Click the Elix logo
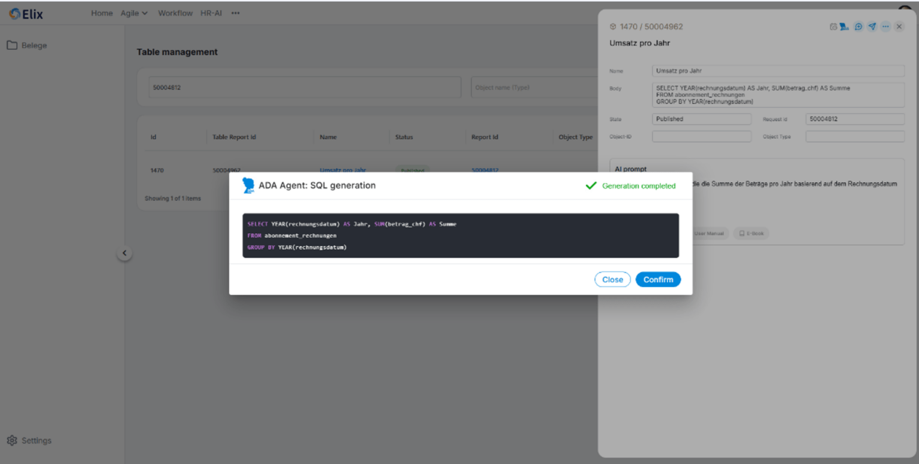The width and height of the screenshot is (919, 464). (26, 14)
